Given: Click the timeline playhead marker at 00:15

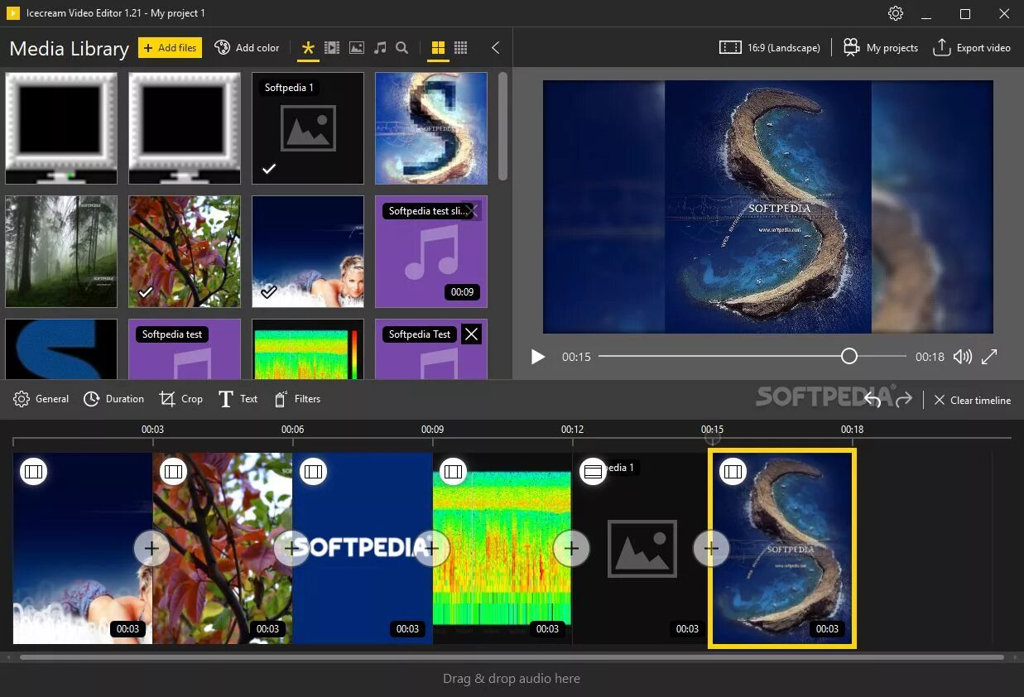Looking at the screenshot, I should click(x=713, y=437).
